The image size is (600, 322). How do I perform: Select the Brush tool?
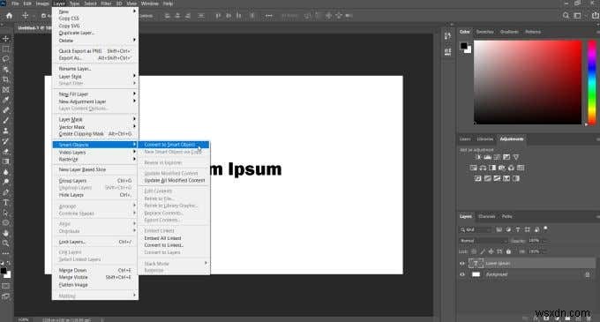pos(6,121)
